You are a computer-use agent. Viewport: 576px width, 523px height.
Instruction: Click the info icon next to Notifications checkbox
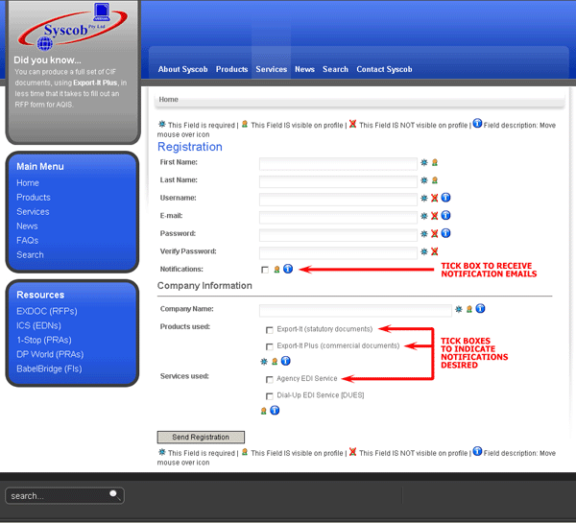coord(288,270)
